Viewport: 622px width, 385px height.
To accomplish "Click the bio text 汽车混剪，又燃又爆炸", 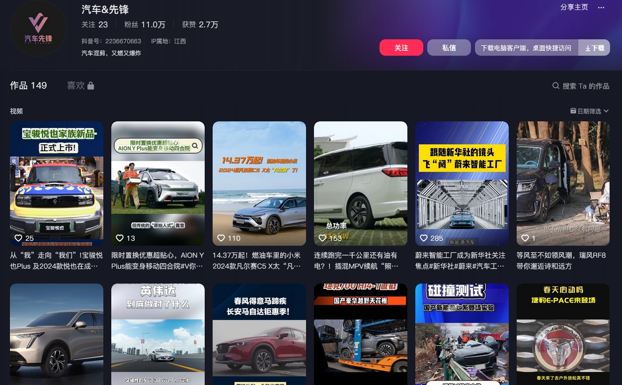I will coord(111,53).
